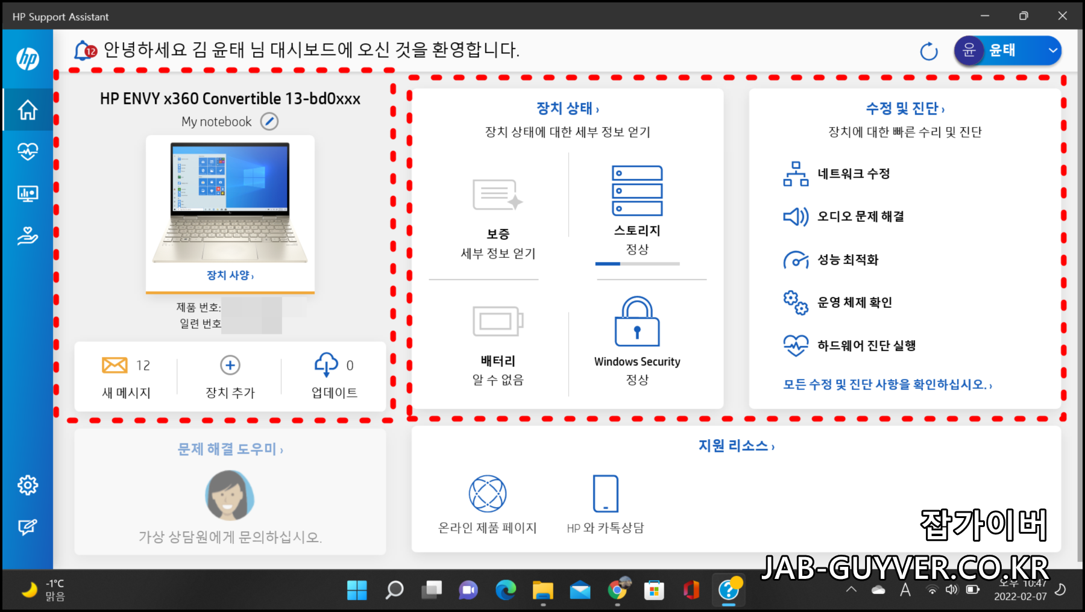1085x612 pixels.
Task: Open the support hand sidebar icon
Action: coord(28,236)
